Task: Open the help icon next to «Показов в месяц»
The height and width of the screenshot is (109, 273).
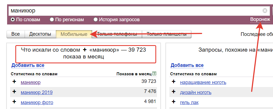Action: pyautogui.click(x=154, y=74)
